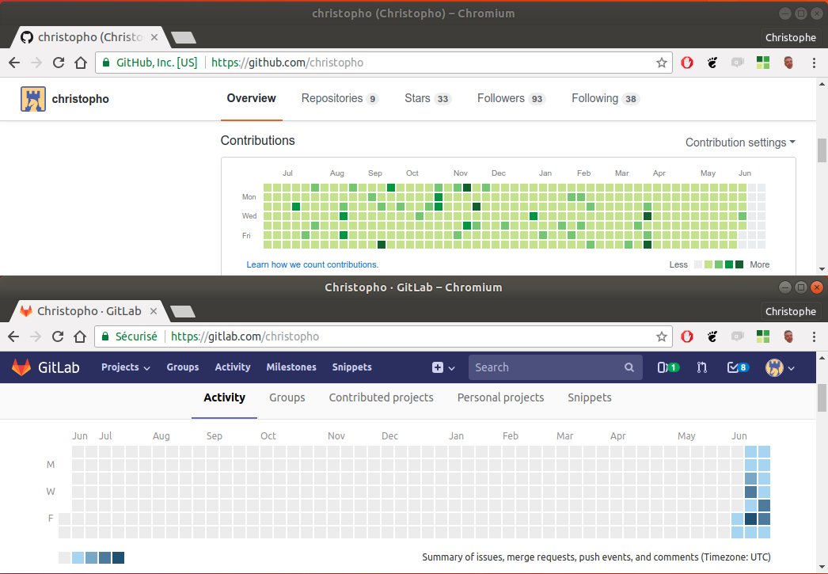828x574 pixels.
Task: Select christopho GitHub browser tab
Action: (x=89, y=37)
